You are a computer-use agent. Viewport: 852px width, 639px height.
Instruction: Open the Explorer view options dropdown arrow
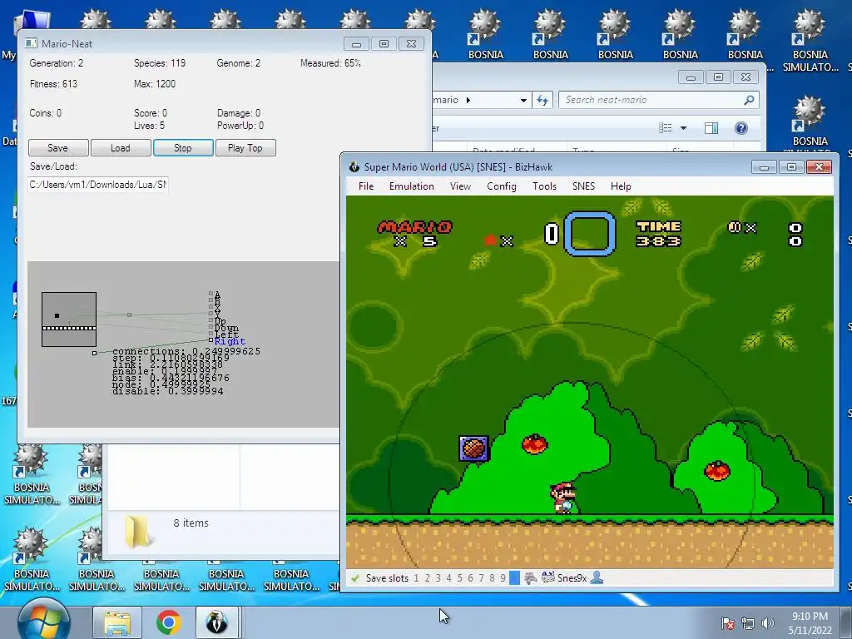click(684, 128)
